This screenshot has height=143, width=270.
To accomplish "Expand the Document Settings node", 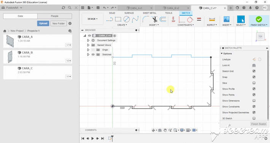I will [88, 40].
